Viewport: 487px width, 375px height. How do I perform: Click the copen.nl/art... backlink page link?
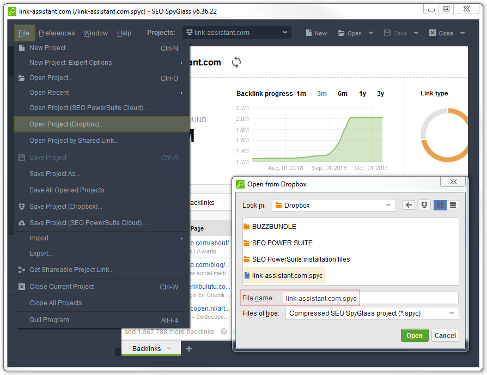(210, 308)
